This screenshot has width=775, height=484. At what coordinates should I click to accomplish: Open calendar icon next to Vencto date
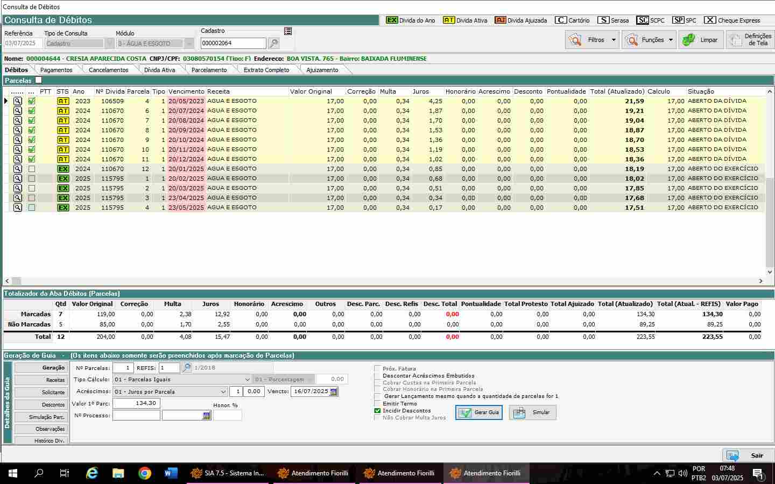334,392
